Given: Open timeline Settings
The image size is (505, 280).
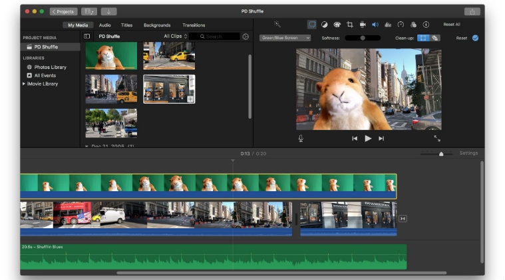Looking at the screenshot, I should [468, 153].
